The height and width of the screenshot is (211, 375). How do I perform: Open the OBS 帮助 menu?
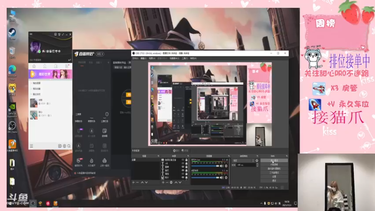pyautogui.click(x=194, y=58)
